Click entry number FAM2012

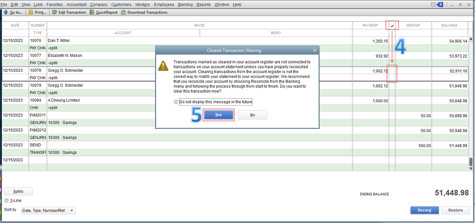tap(38, 130)
